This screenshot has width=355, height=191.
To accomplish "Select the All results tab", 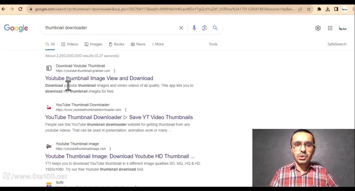I will pyautogui.click(x=50, y=44).
